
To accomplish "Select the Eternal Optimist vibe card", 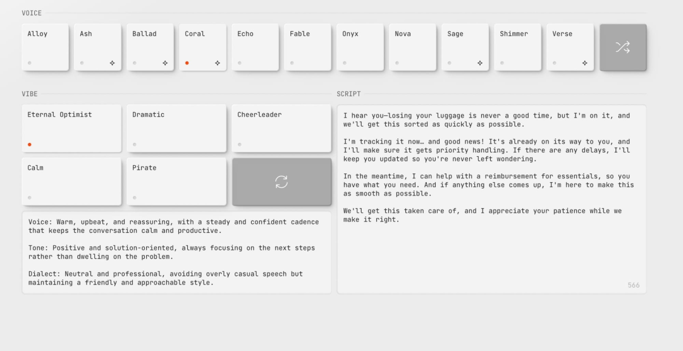I will pyautogui.click(x=71, y=128).
